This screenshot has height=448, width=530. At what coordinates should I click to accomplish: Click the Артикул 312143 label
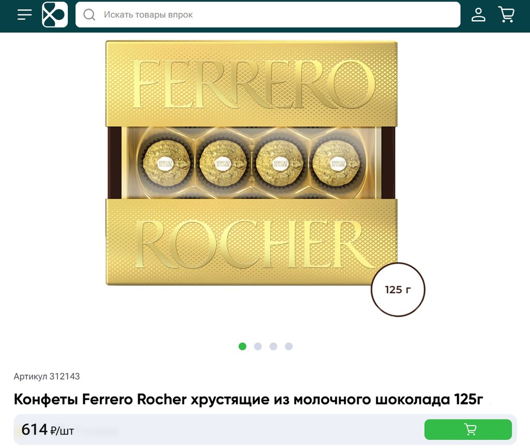point(47,377)
